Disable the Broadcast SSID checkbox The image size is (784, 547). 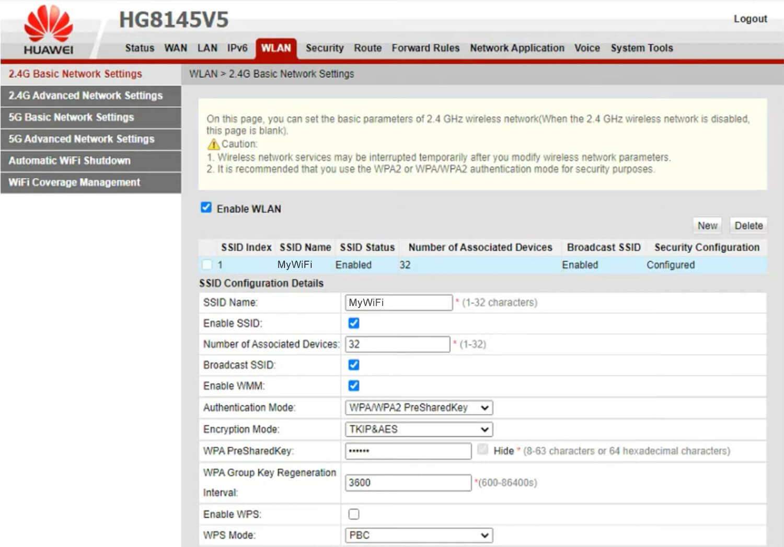pyautogui.click(x=354, y=365)
